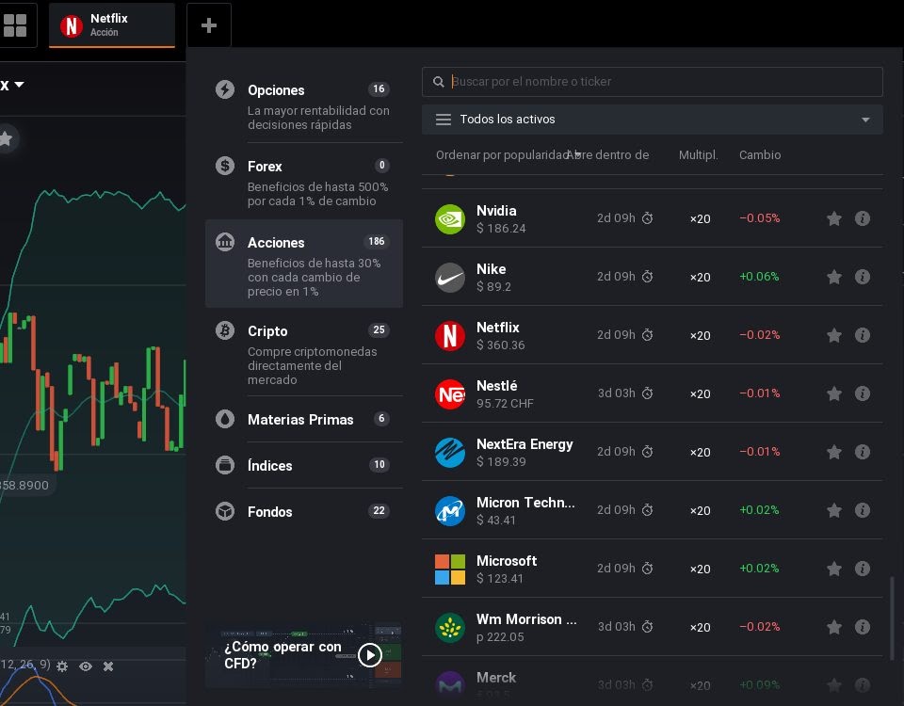Show Nvidia asset info

[x=863, y=218]
